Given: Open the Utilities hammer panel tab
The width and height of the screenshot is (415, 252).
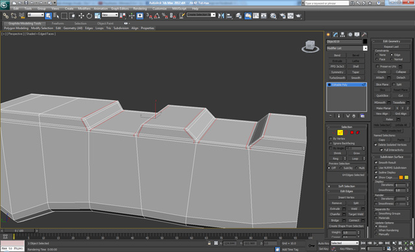Looking at the screenshot, I should pos(364,34).
